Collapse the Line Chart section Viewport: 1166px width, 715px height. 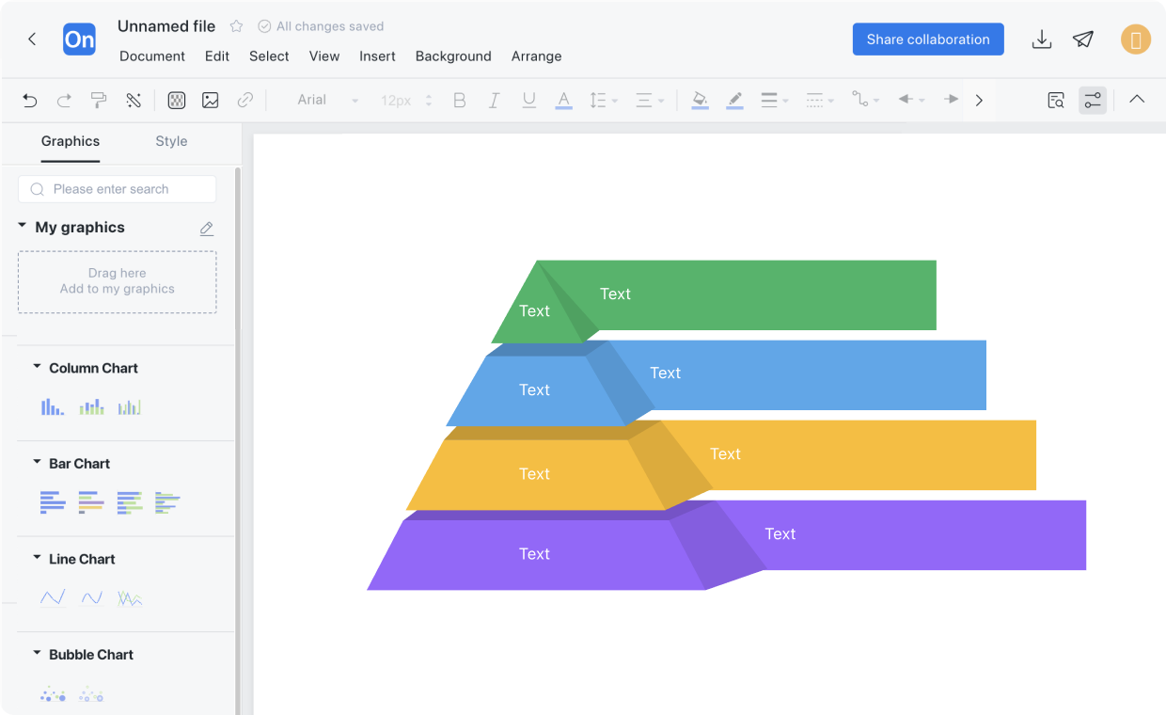click(x=37, y=559)
